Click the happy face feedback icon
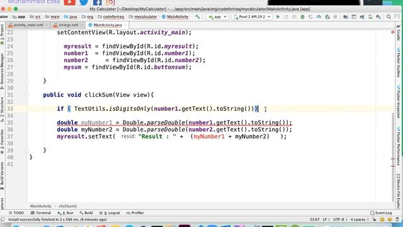403x227 pixels. pos(382,219)
